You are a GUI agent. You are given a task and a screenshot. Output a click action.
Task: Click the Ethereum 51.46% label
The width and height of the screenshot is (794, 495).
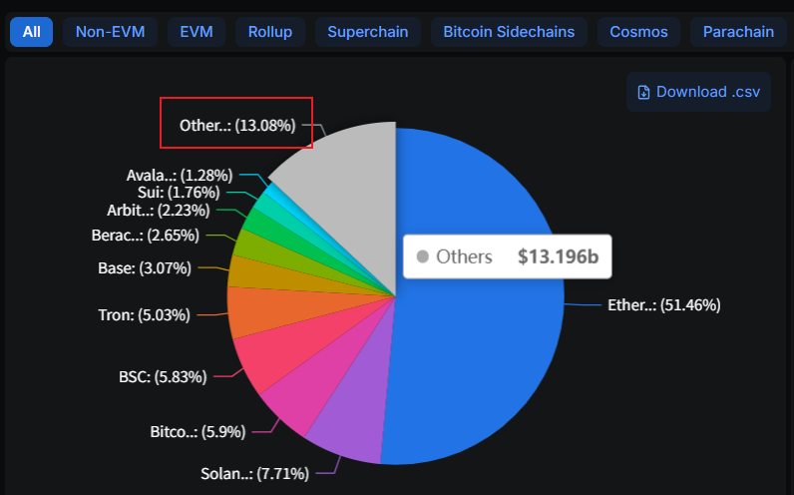point(663,304)
